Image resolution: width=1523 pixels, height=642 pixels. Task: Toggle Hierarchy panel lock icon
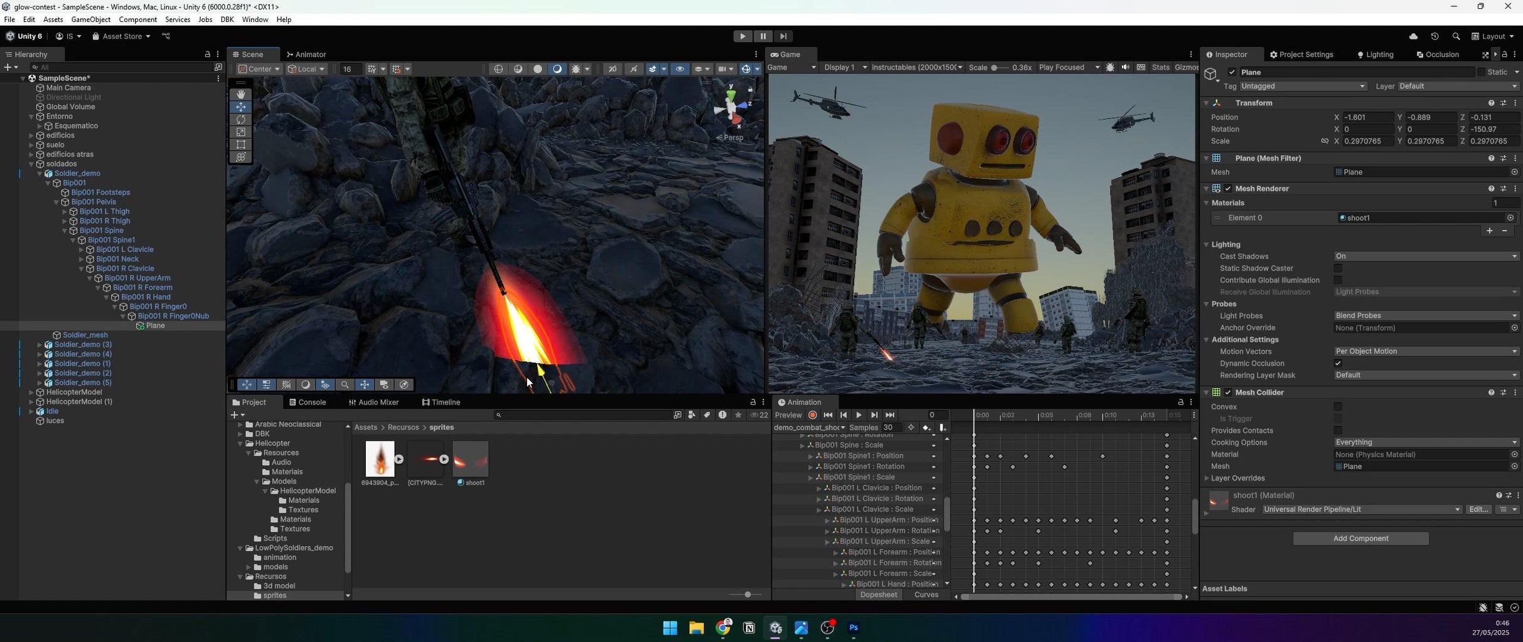[x=208, y=55]
